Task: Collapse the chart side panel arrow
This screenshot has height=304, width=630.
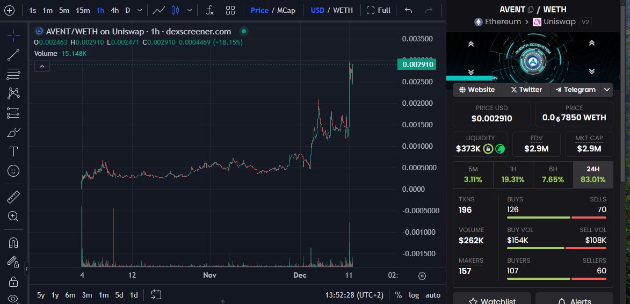Action: (26, 269)
